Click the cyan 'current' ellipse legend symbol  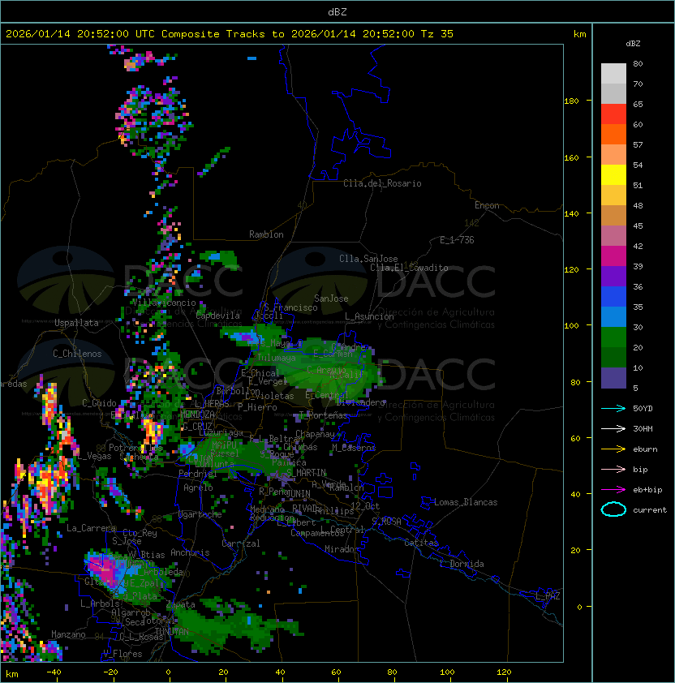point(613,509)
